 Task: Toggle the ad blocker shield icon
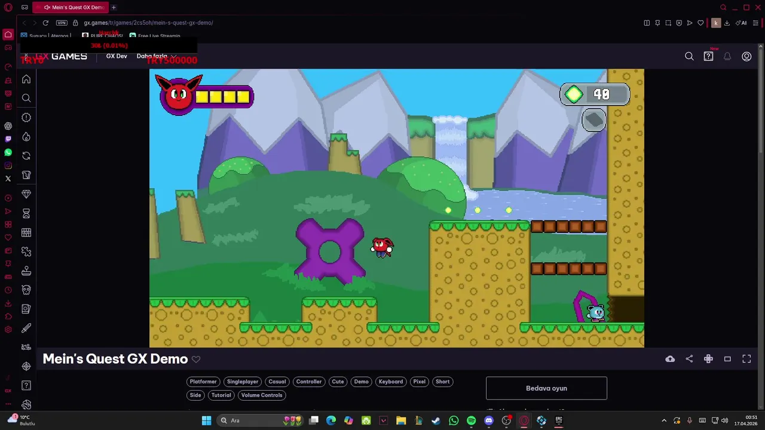point(679,23)
